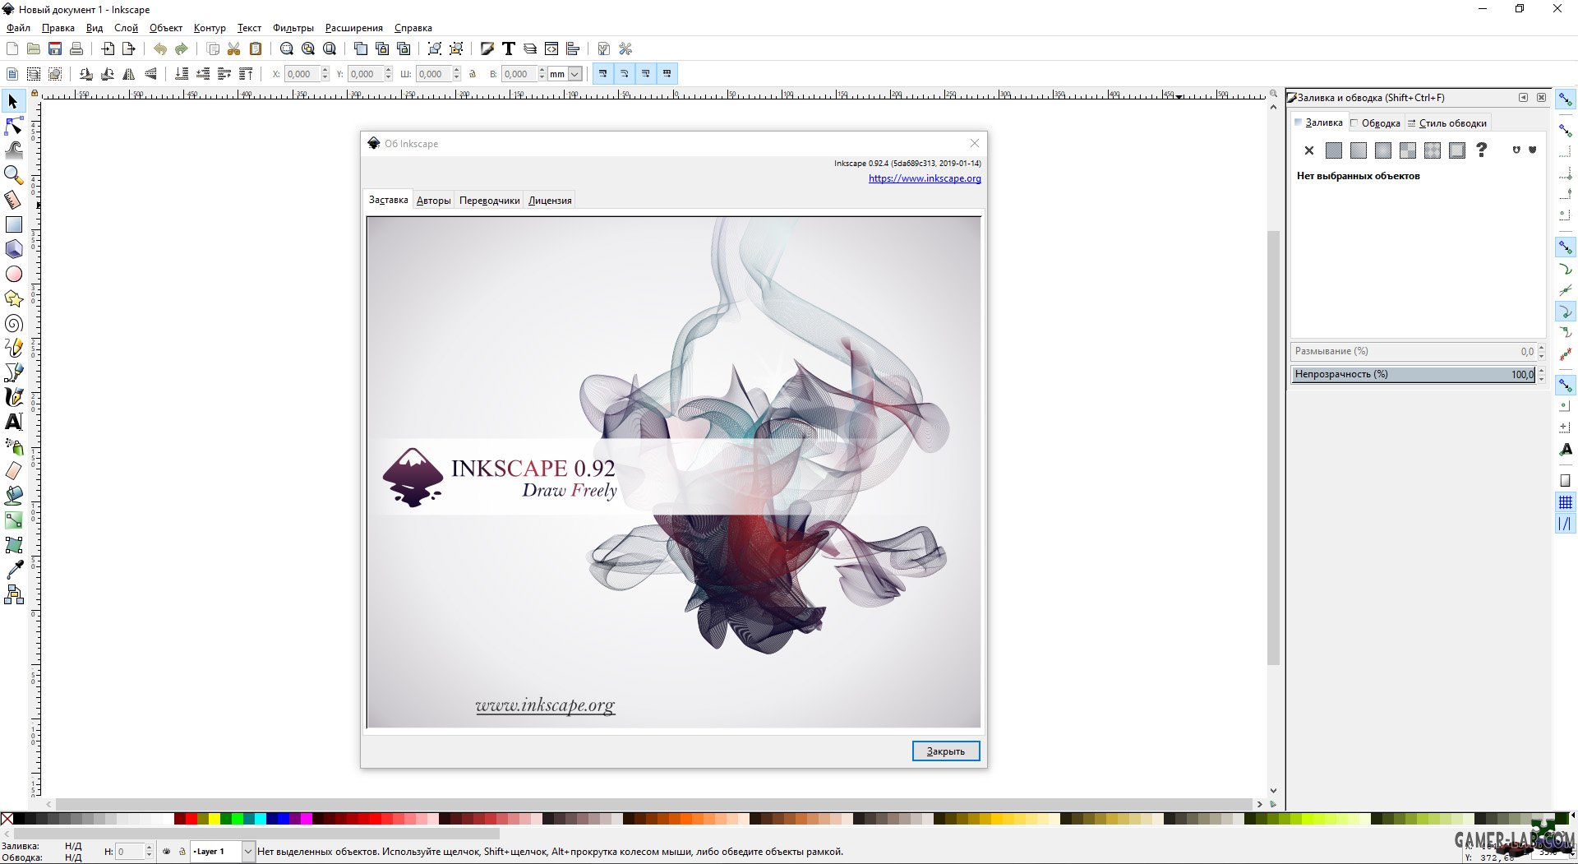Image resolution: width=1578 pixels, height=864 pixels.
Task: Select the 3D Box tool
Action: pos(13,249)
